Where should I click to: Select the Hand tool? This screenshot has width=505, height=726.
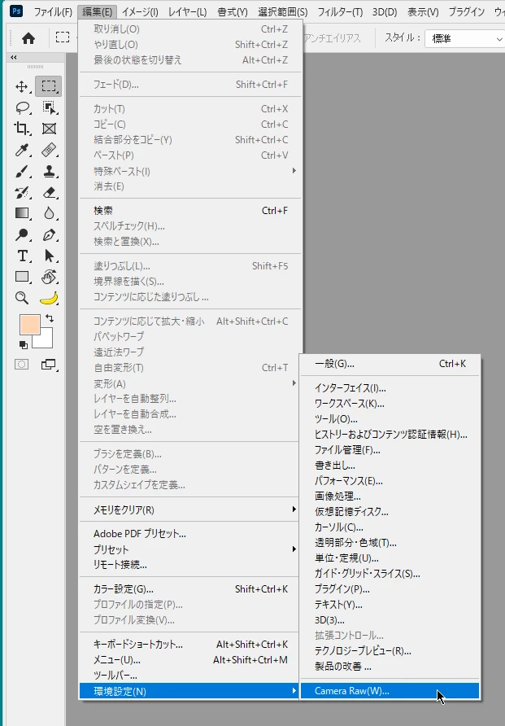49,277
